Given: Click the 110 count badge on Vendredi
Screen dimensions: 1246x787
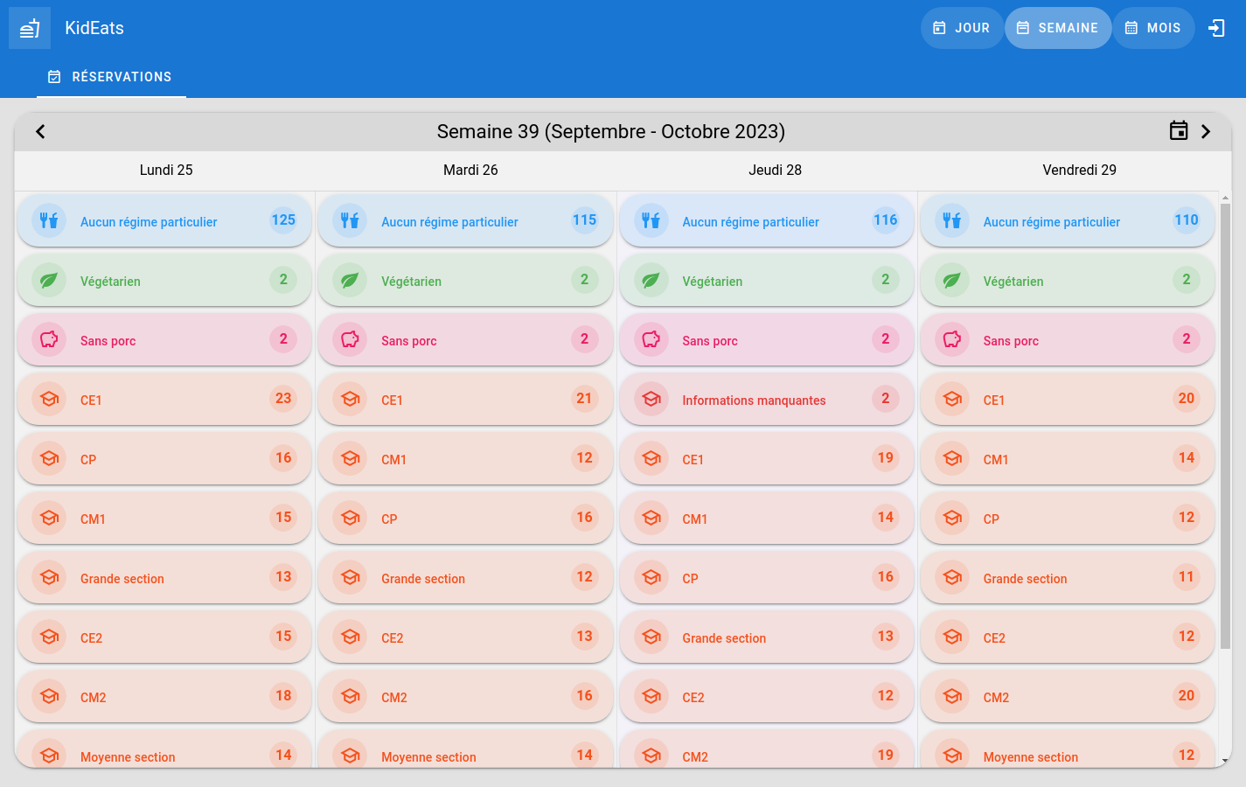Looking at the screenshot, I should 1187,220.
